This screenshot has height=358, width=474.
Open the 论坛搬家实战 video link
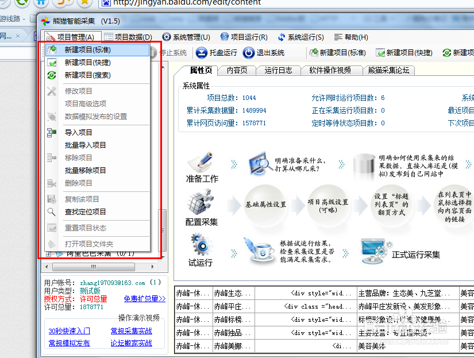131,343
